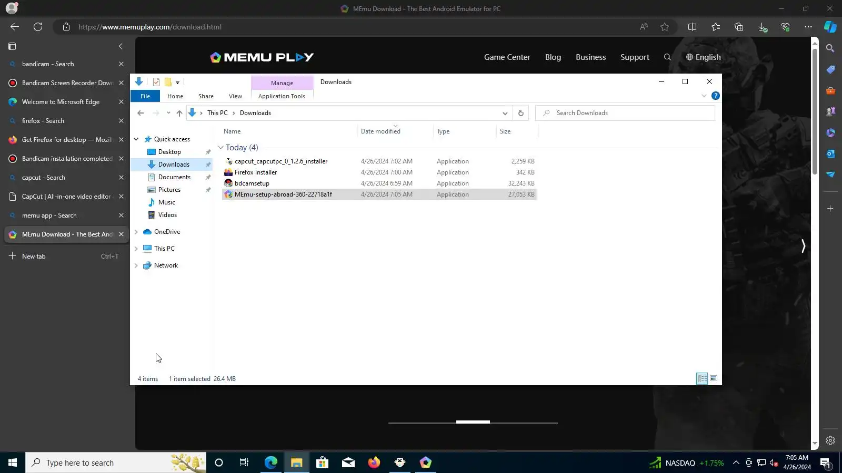Favorite this page with star icon
842x473 pixels.
click(665, 27)
